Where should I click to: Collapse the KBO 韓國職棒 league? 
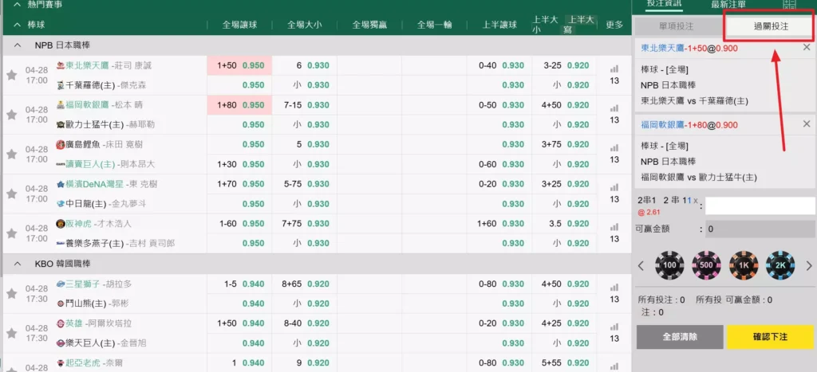pos(18,264)
